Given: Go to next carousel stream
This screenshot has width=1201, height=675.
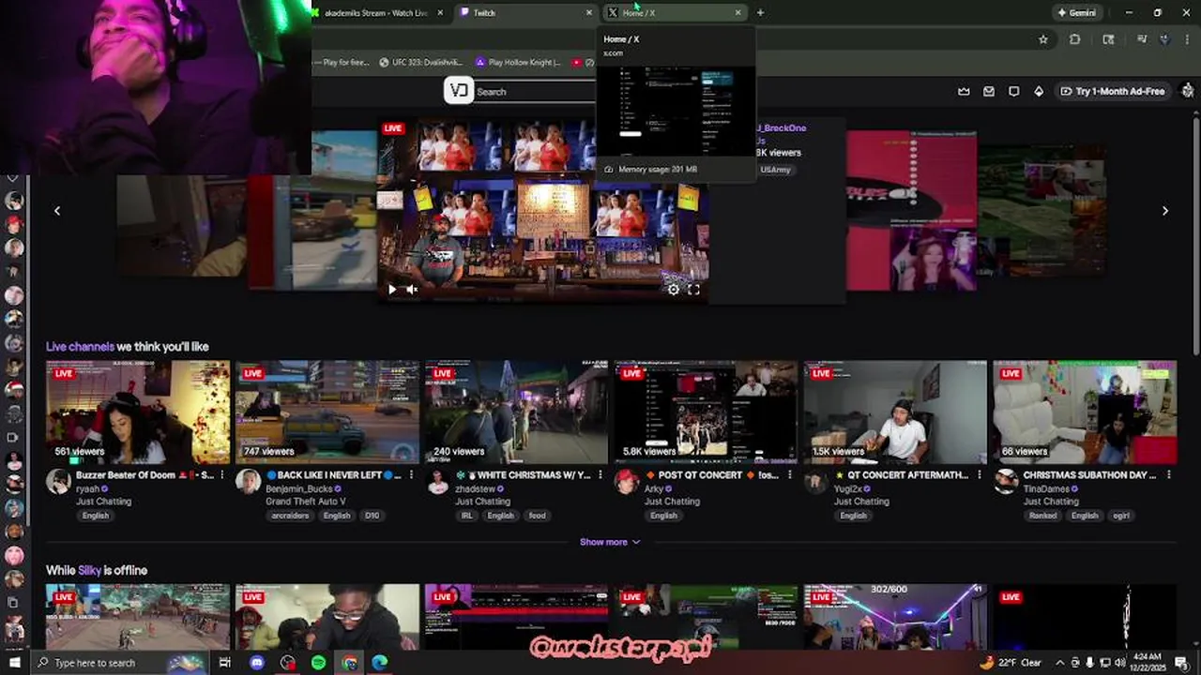Looking at the screenshot, I should [1165, 211].
